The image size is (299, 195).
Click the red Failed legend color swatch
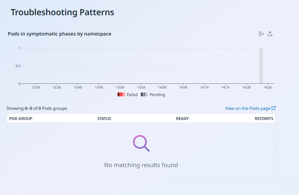pyautogui.click(x=121, y=95)
